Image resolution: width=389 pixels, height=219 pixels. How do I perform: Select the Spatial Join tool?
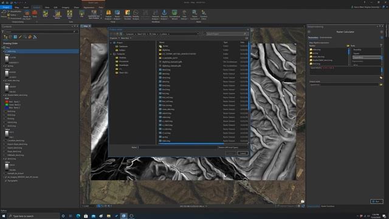click(x=69, y=15)
